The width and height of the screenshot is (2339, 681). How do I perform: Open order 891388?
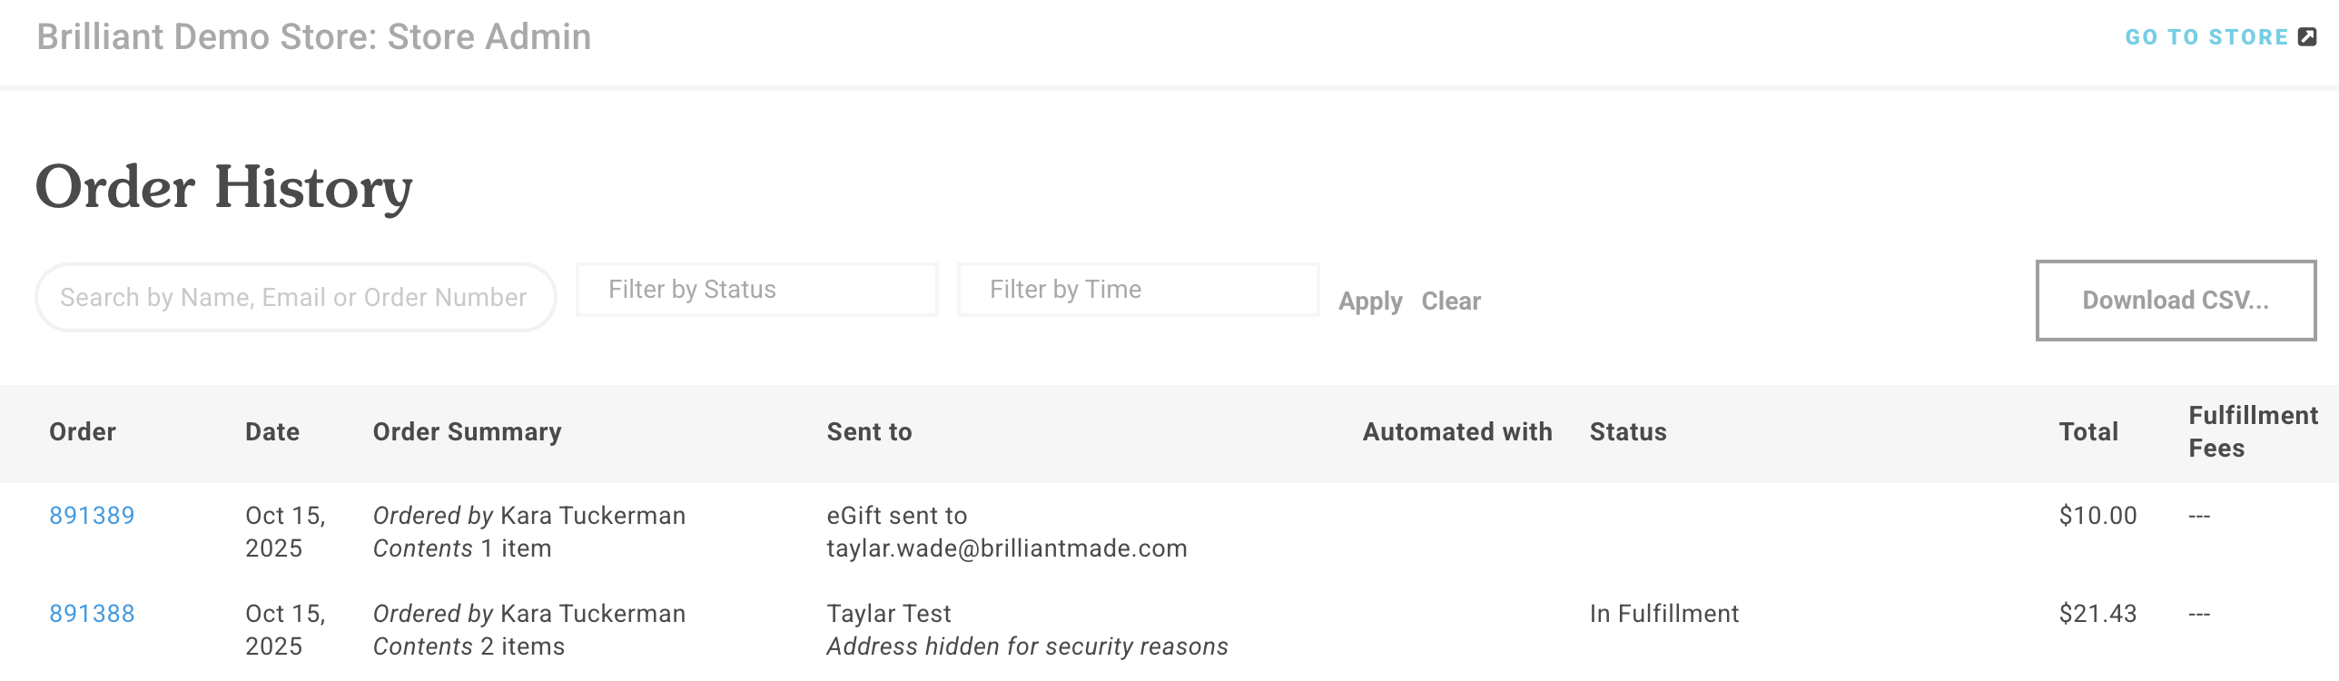(x=92, y=614)
